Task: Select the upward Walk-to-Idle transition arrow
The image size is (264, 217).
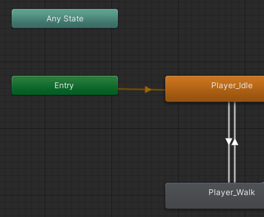Action: point(235,142)
